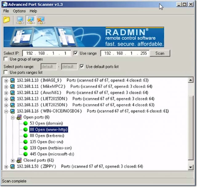197x187 pixels.
Task: Expand the 192.168.1.50 ZIPPY node
Action: click(x=6, y=167)
